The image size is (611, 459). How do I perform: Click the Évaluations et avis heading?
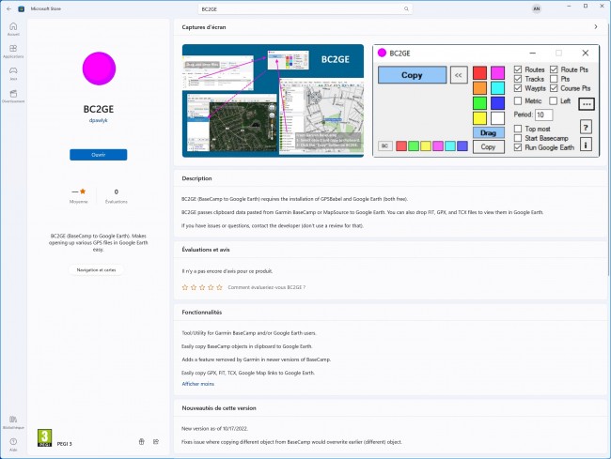pyautogui.click(x=206, y=250)
